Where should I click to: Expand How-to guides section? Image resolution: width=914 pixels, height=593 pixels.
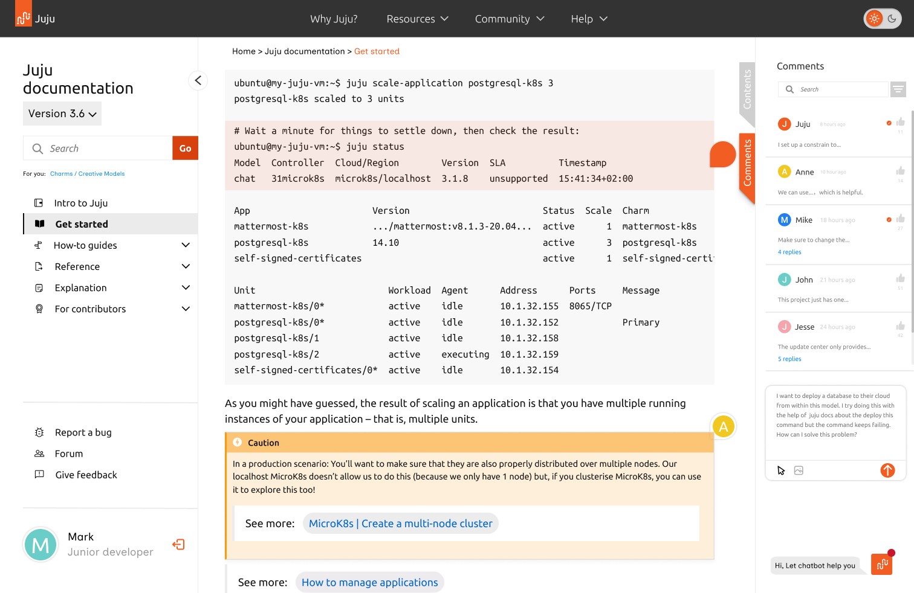[x=186, y=245]
